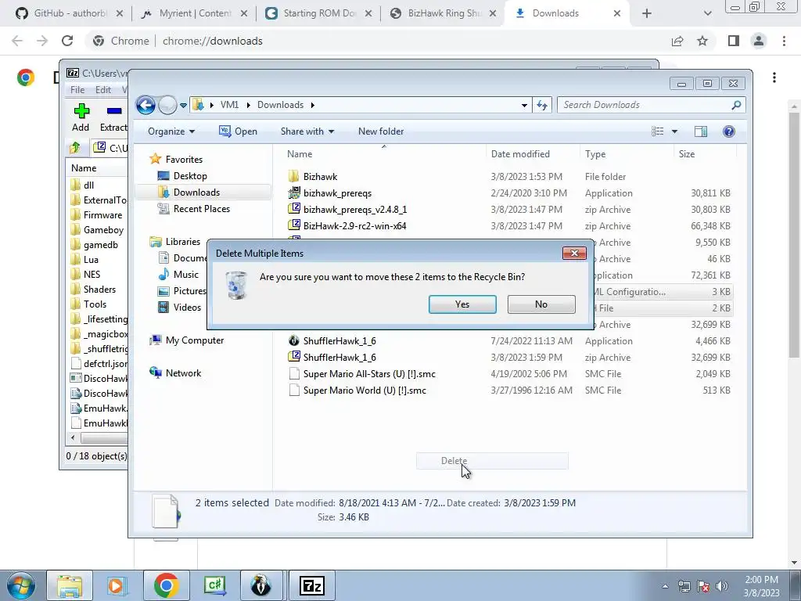The image size is (801, 601).
Task: Open the Windows Start menu
Action: click(20, 585)
